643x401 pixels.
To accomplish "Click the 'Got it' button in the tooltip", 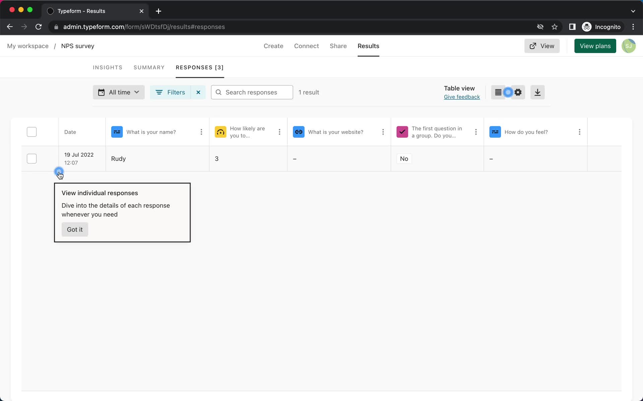I will 75,230.
